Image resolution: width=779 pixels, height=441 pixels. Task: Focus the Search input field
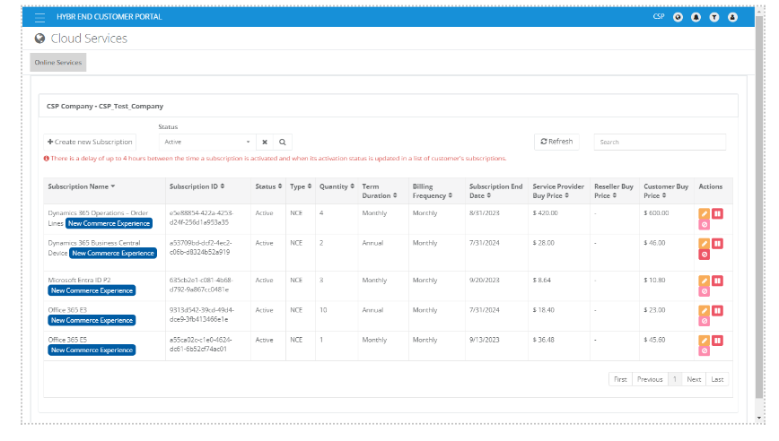[x=660, y=142]
